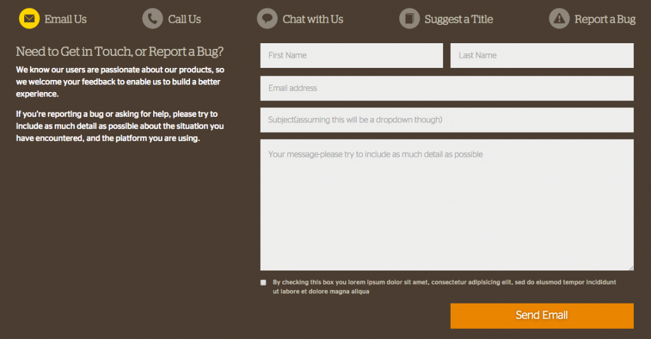Open the Report a Bug tab
Viewport: 651px width, 339px height.
coord(605,19)
